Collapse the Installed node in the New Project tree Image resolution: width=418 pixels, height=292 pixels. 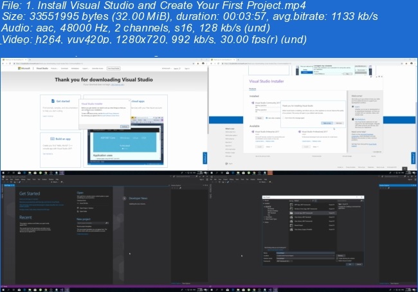pyautogui.click(x=264, y=203)
